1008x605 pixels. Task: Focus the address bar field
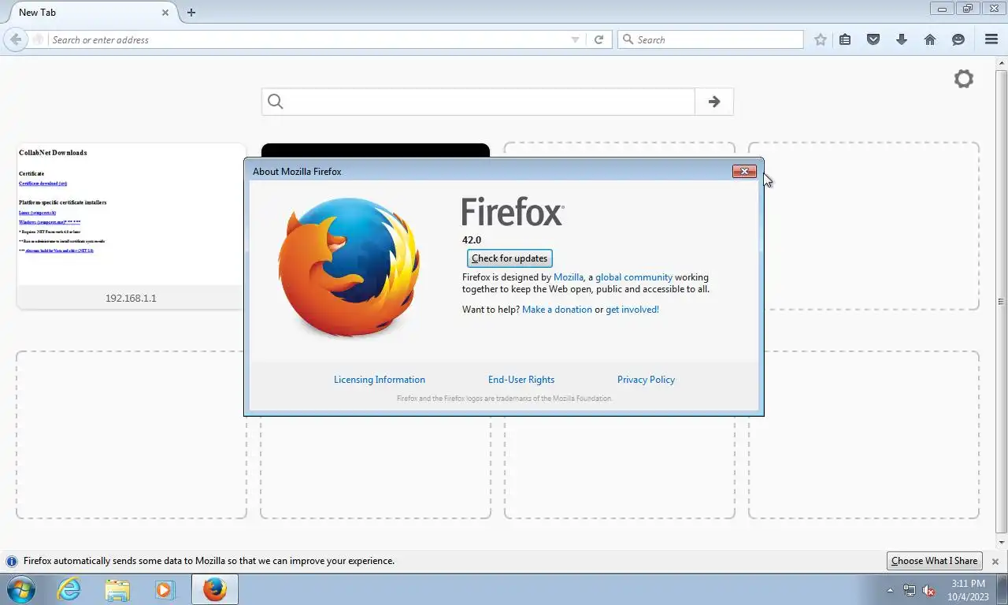point(309,39)
